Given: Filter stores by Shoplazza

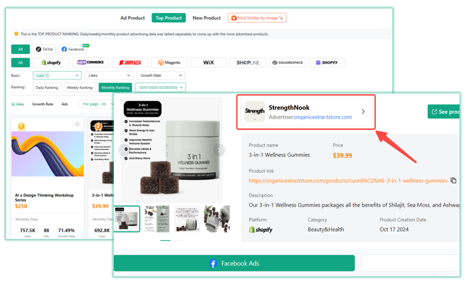Looking at the screenshot, I should click(x=130, y=62).
